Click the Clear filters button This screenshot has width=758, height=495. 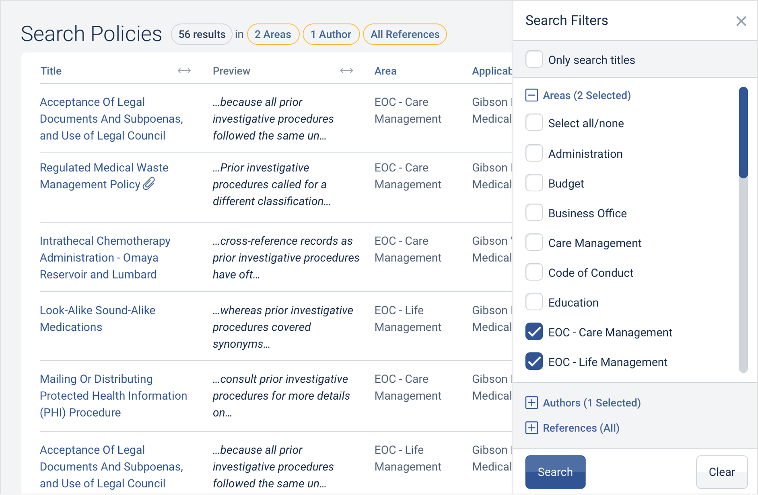722,472
